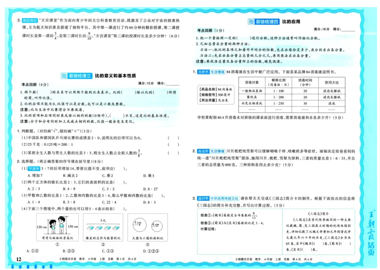Click the footer text 第4页 共4页

pos(302,259)
